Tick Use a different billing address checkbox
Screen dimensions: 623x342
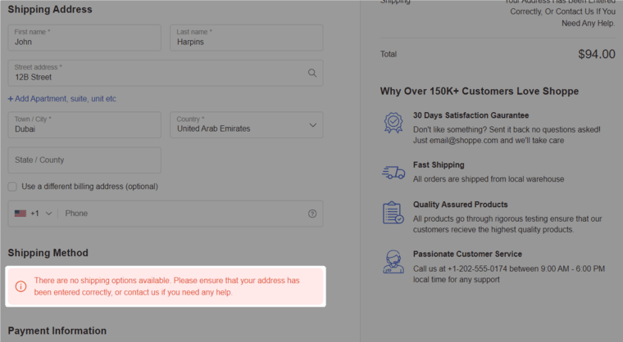coord(13,187)
